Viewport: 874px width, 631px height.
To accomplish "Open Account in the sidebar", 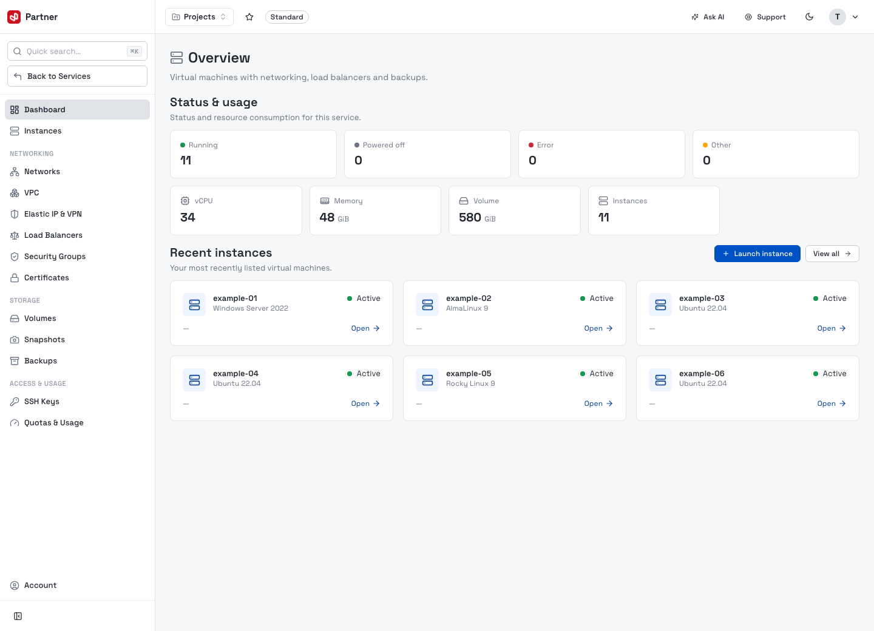I will coord(77,585).
